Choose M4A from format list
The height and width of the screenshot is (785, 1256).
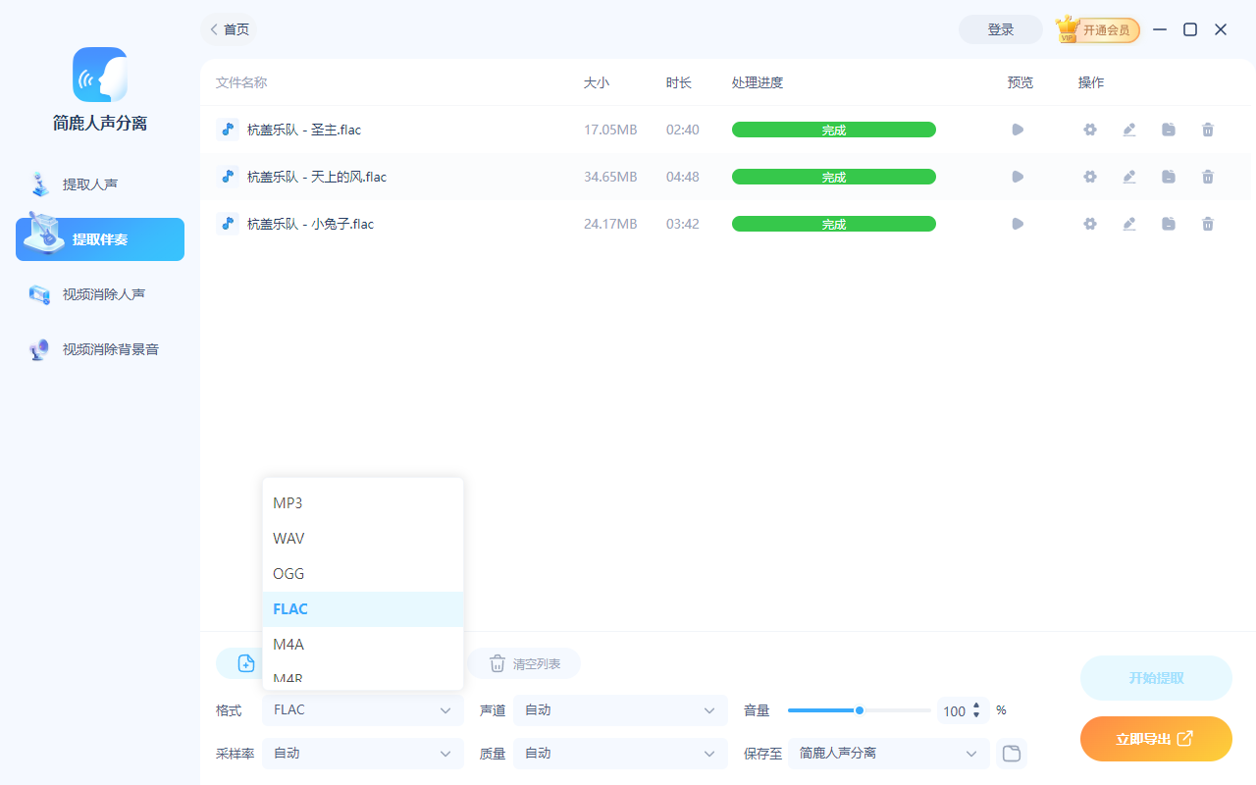pos(363,645)
